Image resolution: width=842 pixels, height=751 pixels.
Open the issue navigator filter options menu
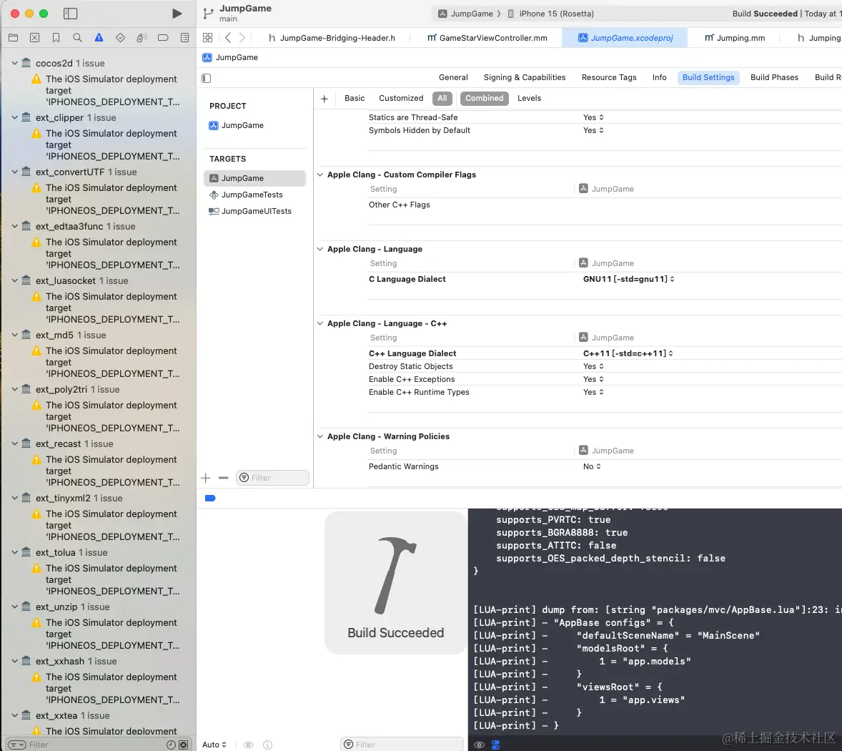[16, 745]
